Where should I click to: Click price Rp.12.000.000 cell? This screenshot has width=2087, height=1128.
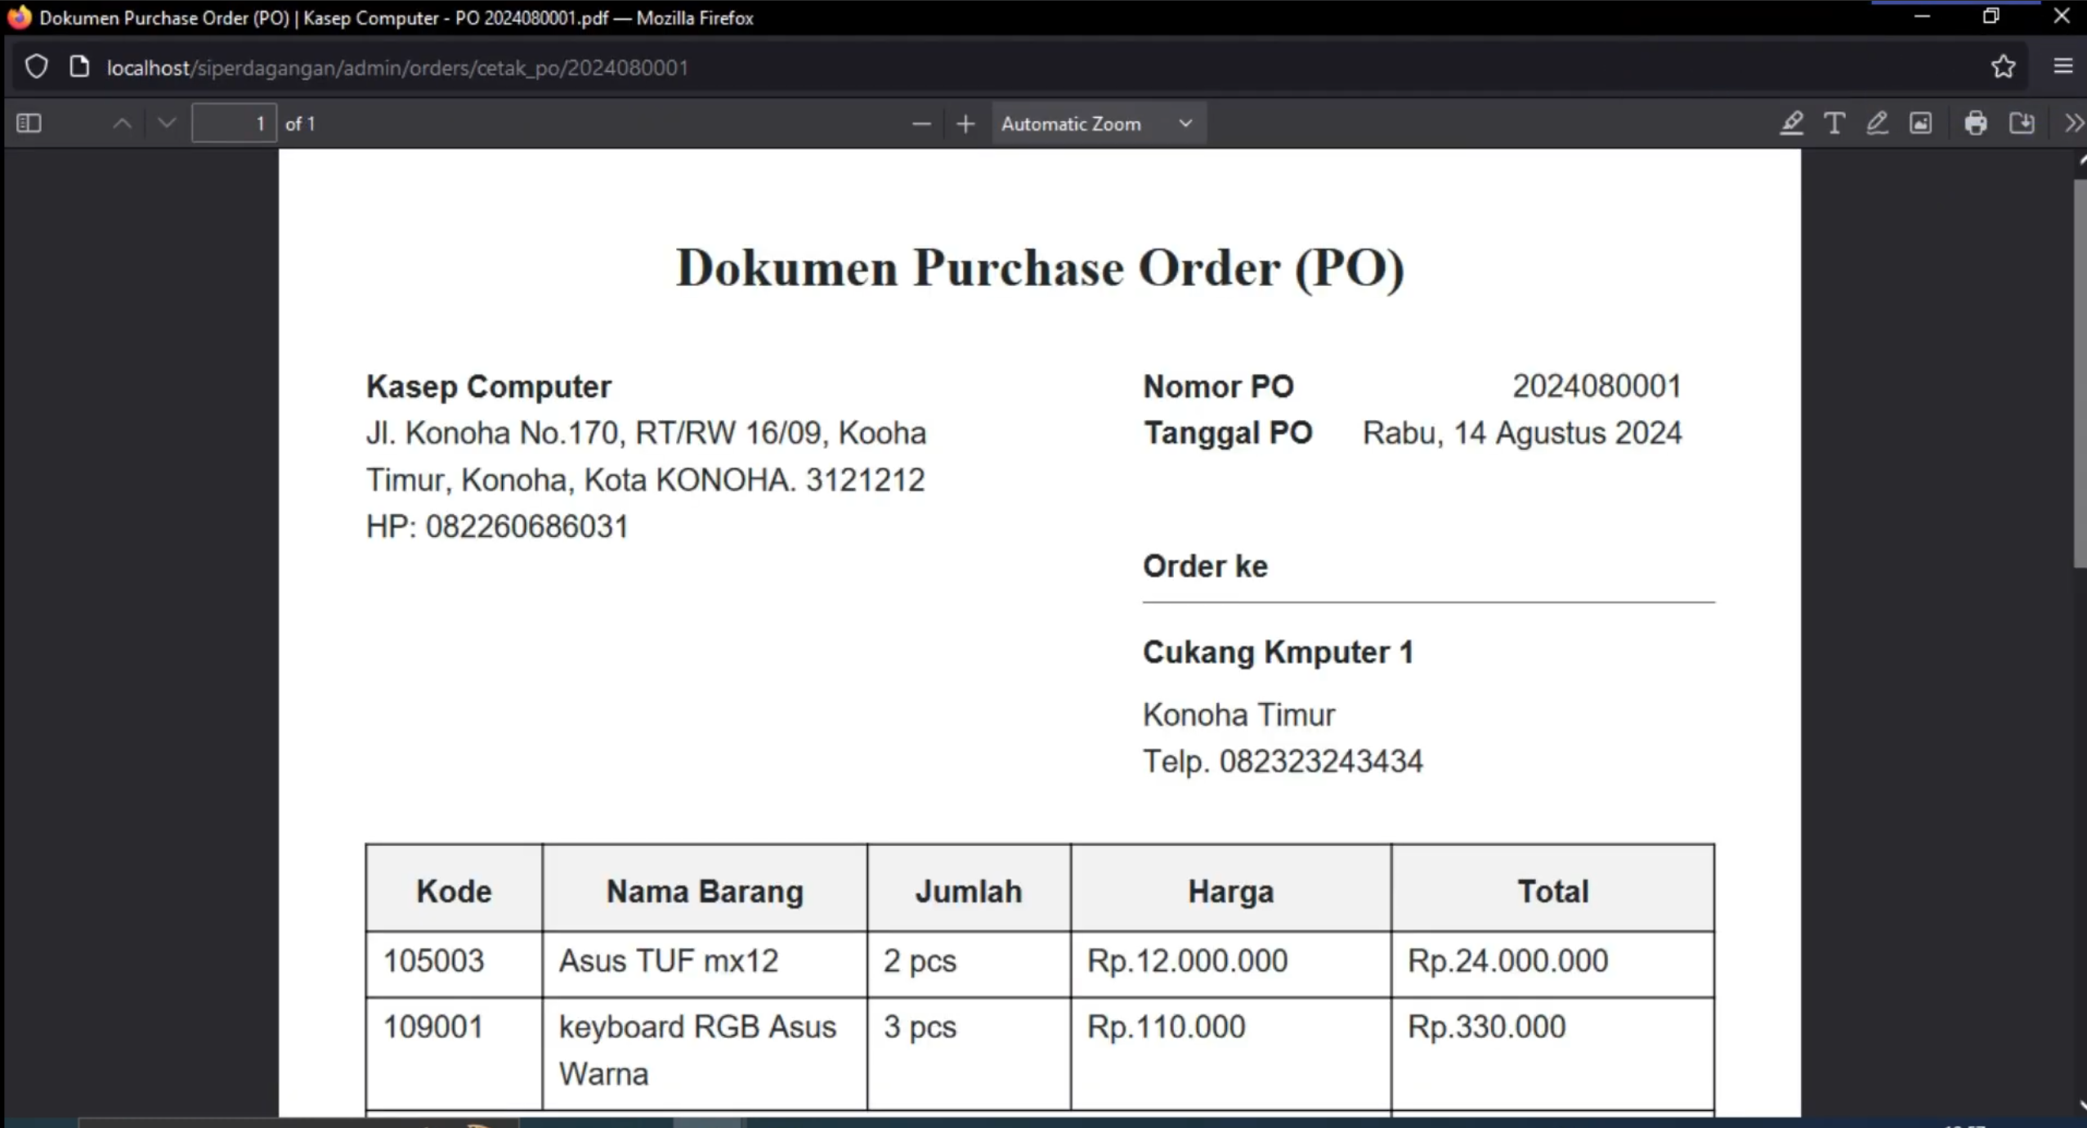pos(1230,964)
